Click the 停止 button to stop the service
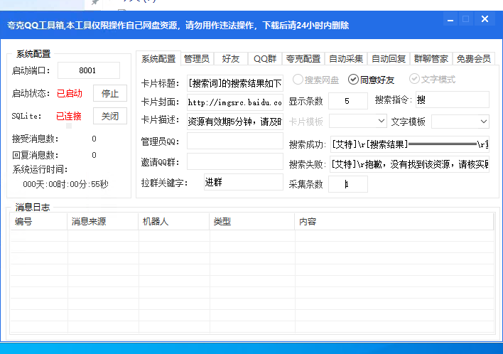Viewport: 503px width, 354px height. [109, 93]
